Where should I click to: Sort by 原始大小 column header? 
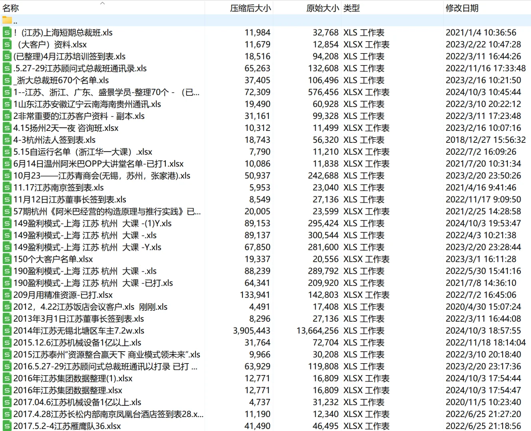322,8
